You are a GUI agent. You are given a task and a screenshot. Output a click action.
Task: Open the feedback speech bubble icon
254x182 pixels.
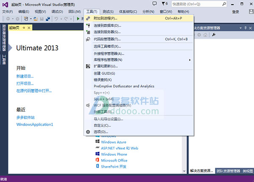coord(155,3)
